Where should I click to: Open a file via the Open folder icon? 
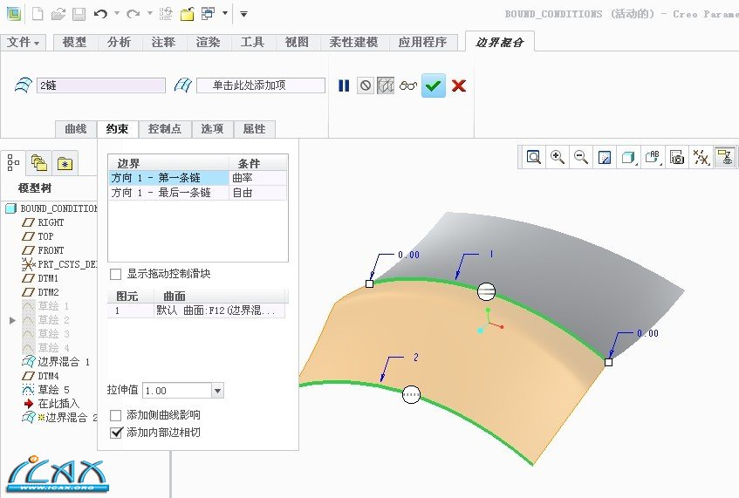[58, 14]
